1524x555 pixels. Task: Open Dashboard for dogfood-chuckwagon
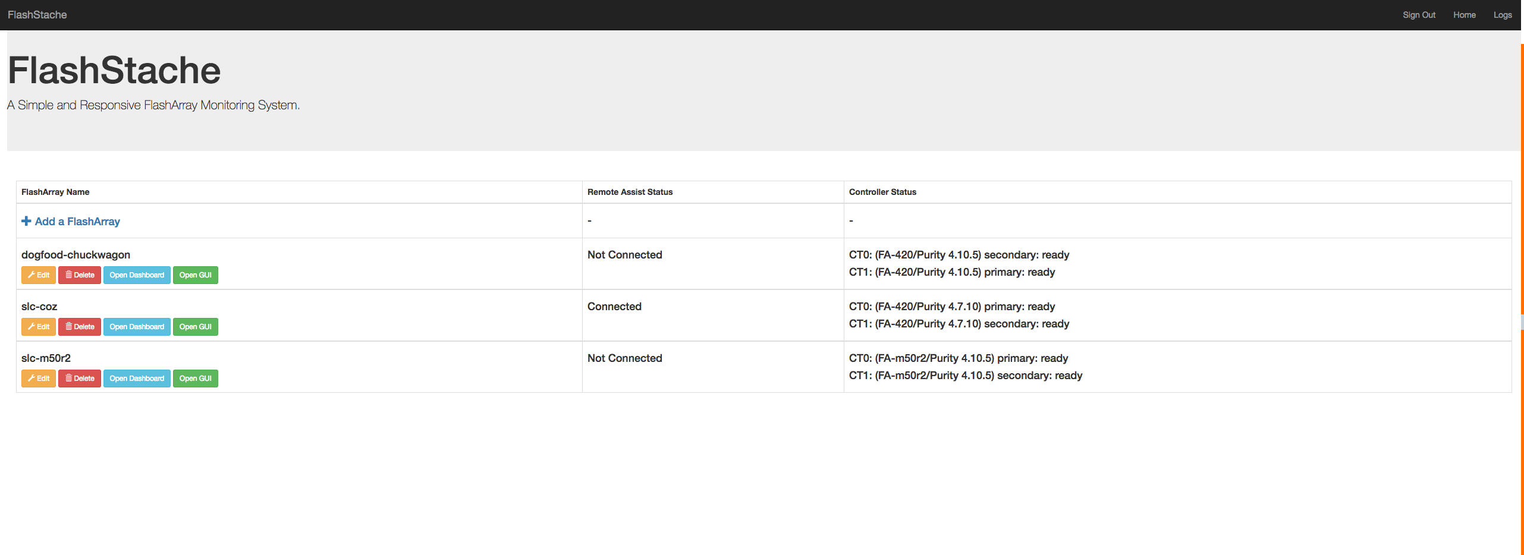pyautogui.click(x=137, y=275)
